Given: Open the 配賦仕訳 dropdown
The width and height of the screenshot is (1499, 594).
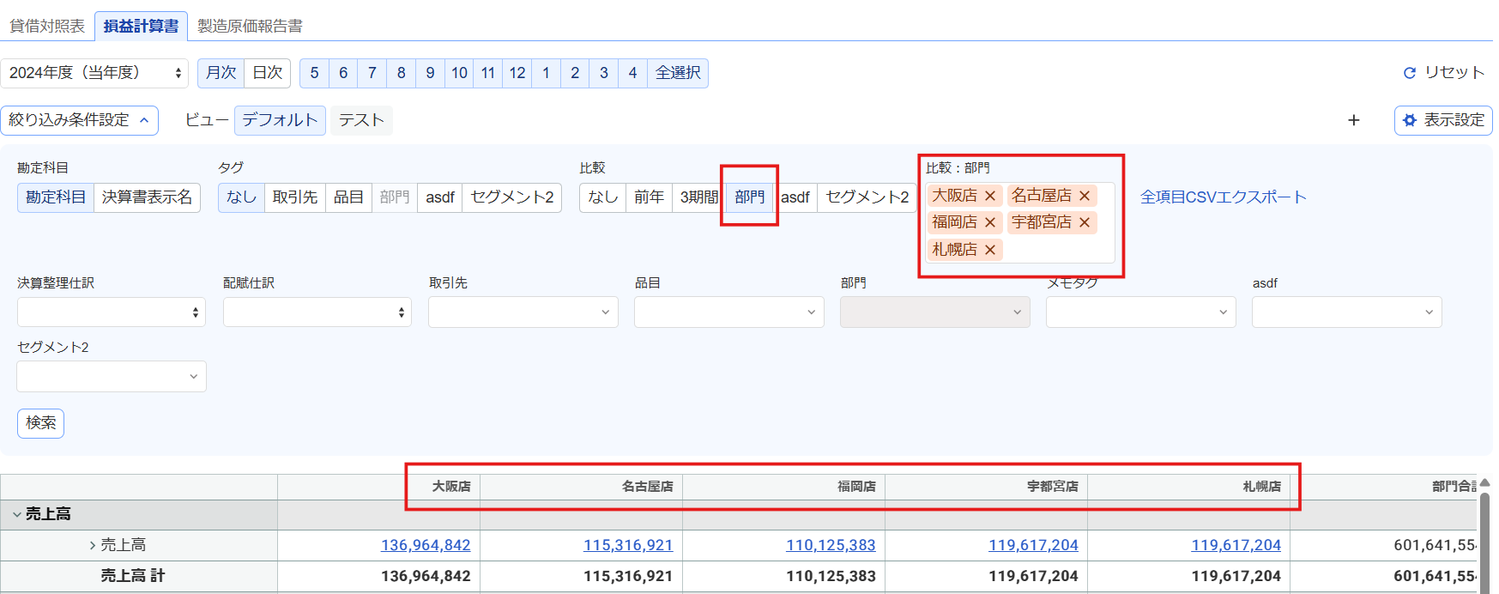Looking at the screenshot, I should click(x=317, y=312).
